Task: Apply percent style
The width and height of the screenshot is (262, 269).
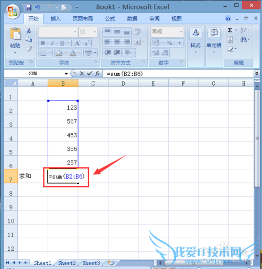Action: 170,43
